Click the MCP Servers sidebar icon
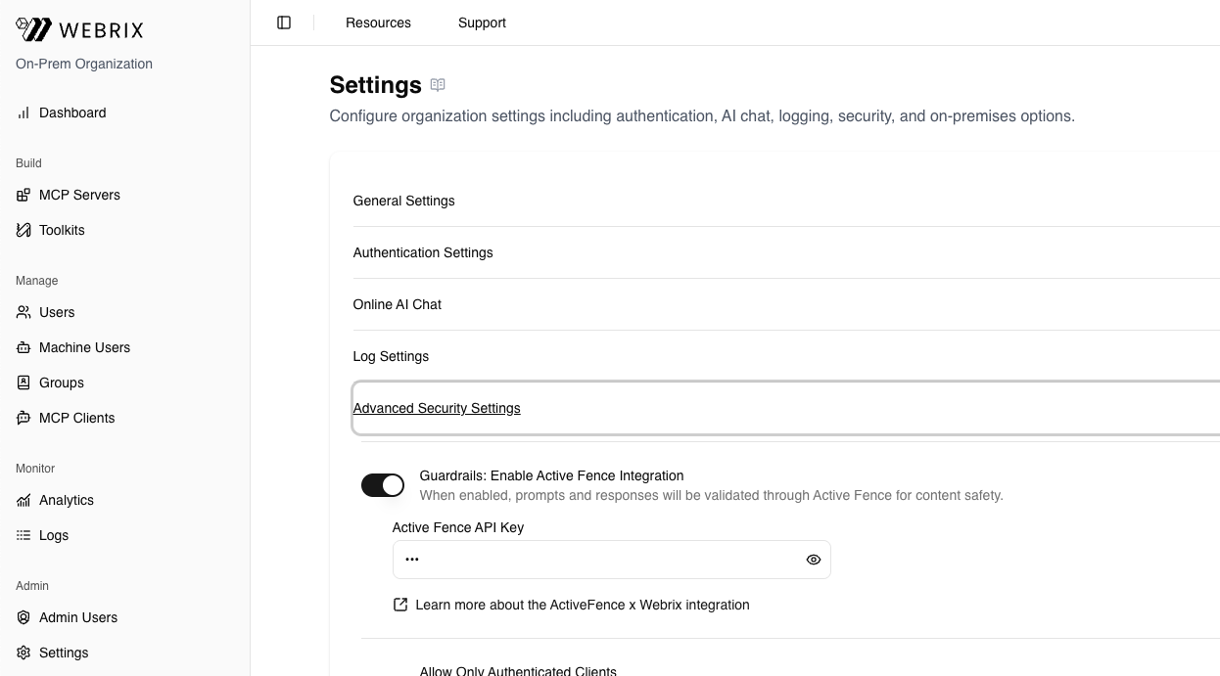This screenshot has height=676, width=1220. pyautogui.click(x=23, y=195)
